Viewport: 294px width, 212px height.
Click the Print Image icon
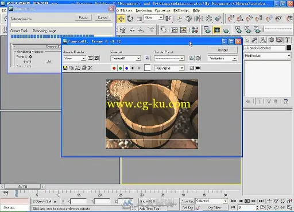pyautogui.click(x=84, y=68)
